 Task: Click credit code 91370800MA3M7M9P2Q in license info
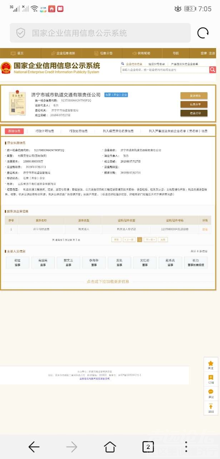(x=49, y=150)
